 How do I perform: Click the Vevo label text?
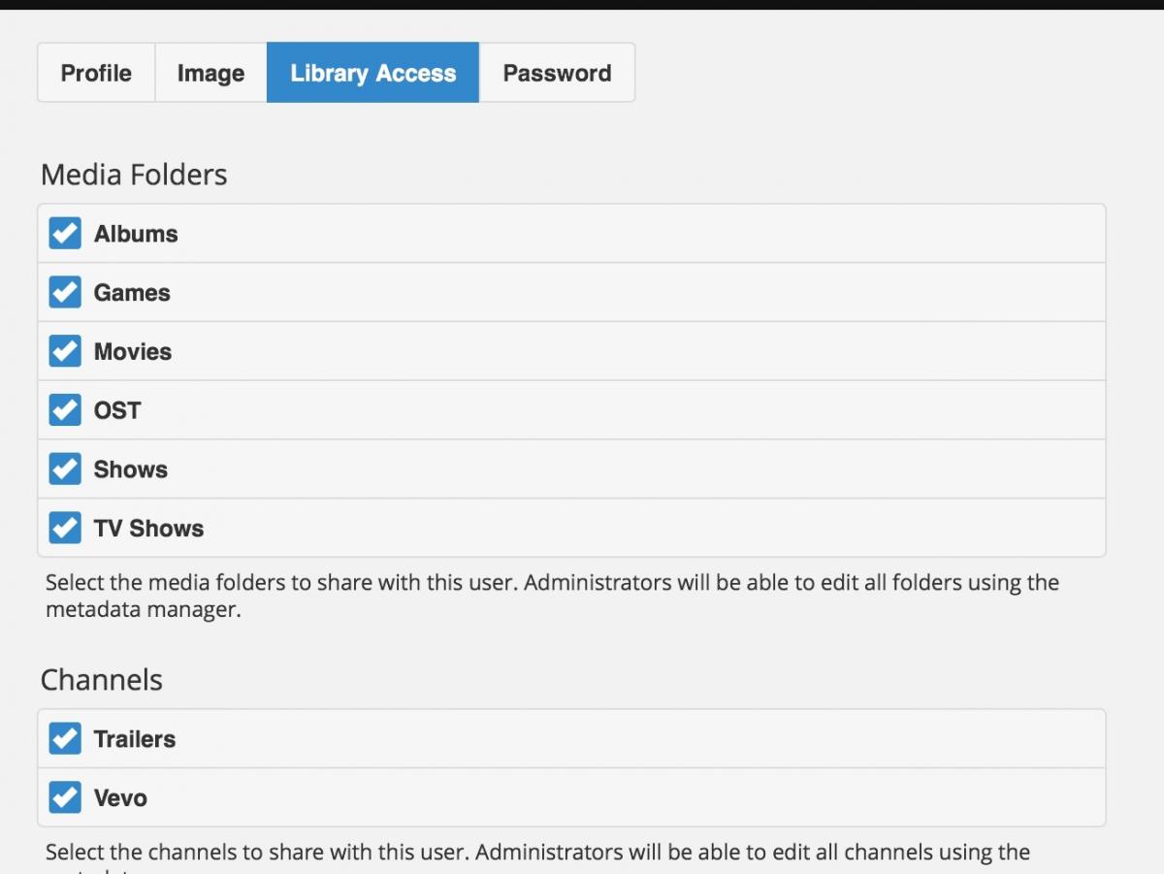pos(120,798)
